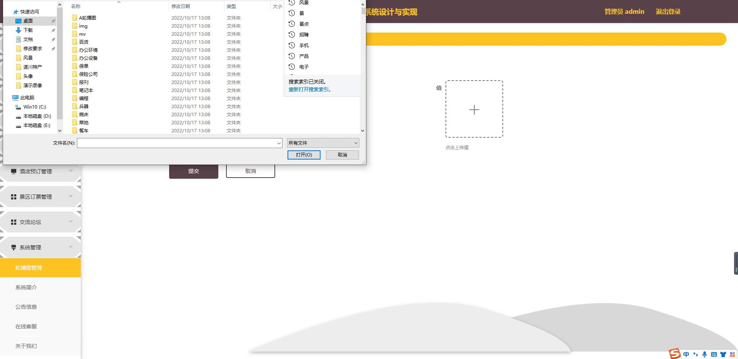Screen dimensions: 738x359
Task: Click the Sogou voice input microphone icon
Action: [705, 354]
